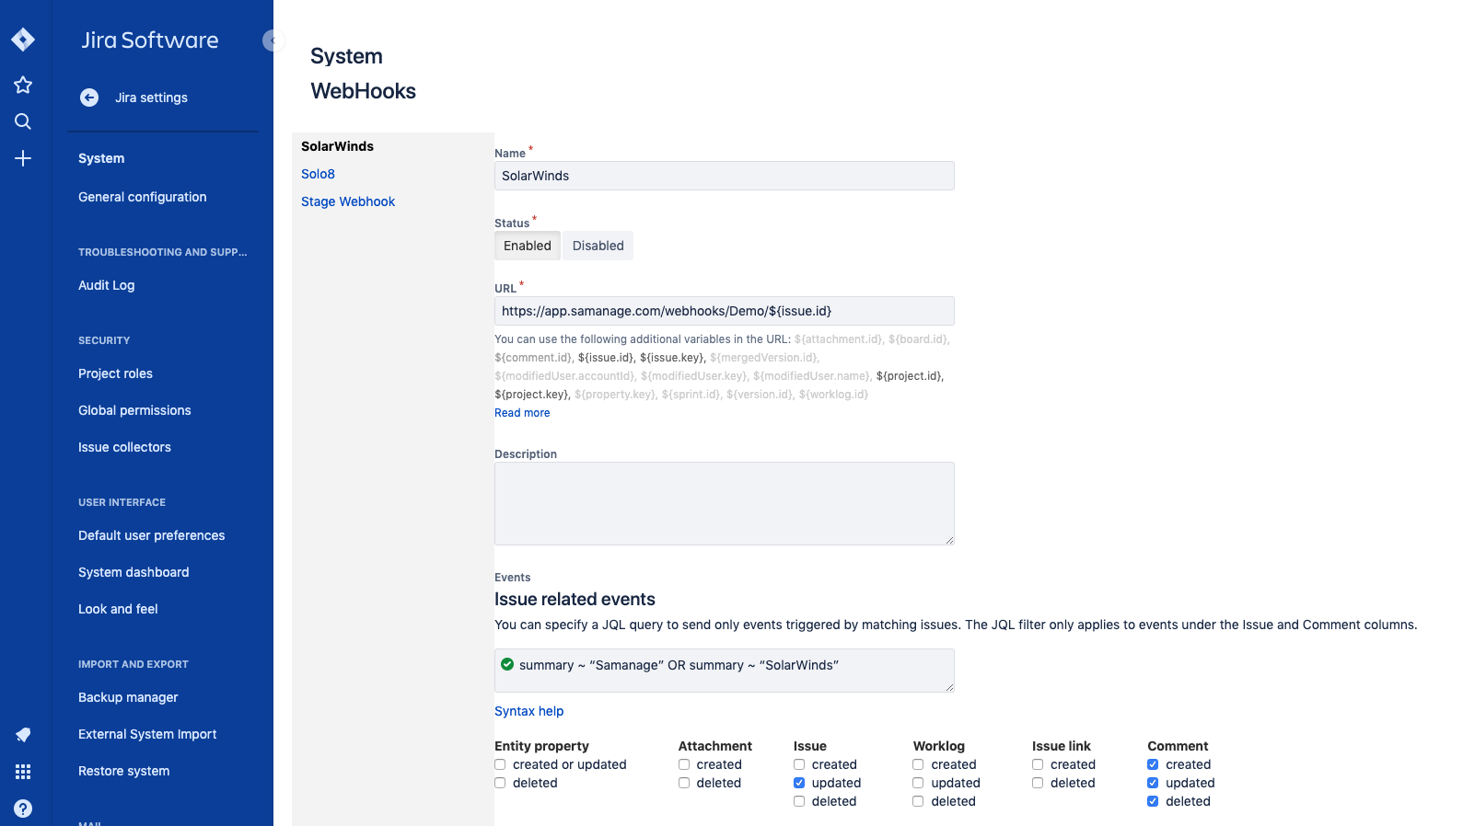Viewport: 1463px width, 826px height.
Task: Select the Solo8 webhook
Action: pyautogui.click(x=318, y=174)
